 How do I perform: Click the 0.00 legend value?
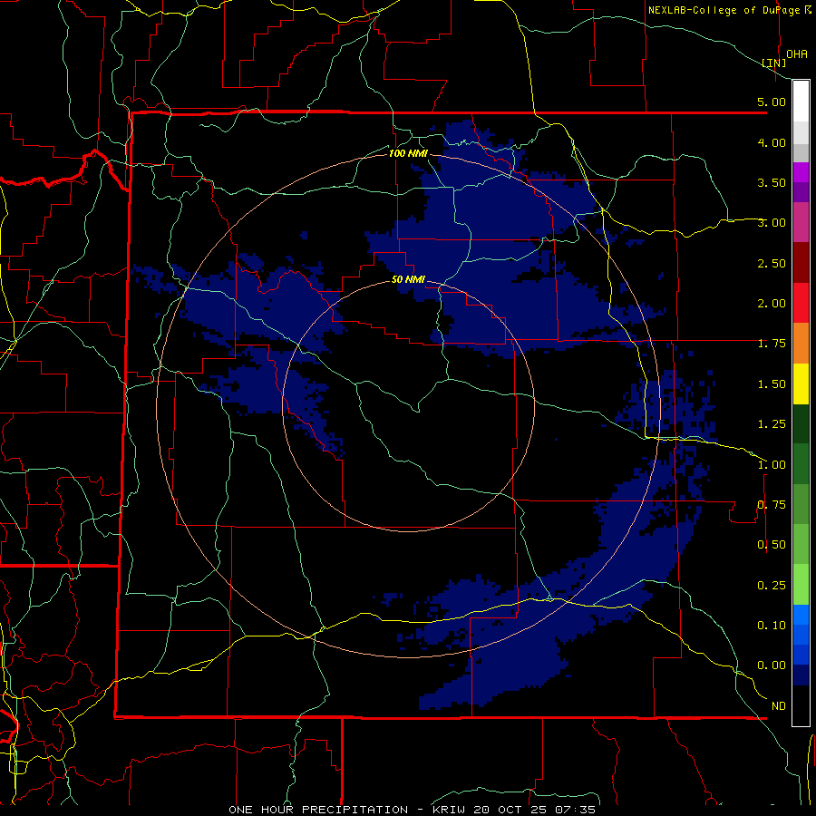pos(772,665)
